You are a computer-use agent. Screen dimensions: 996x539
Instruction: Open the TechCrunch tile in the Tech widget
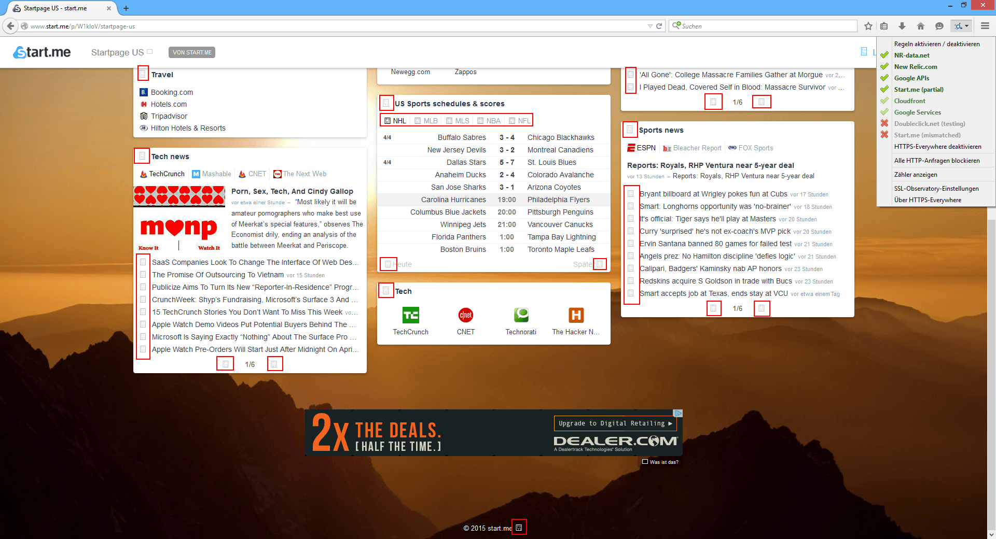point(411,321)
